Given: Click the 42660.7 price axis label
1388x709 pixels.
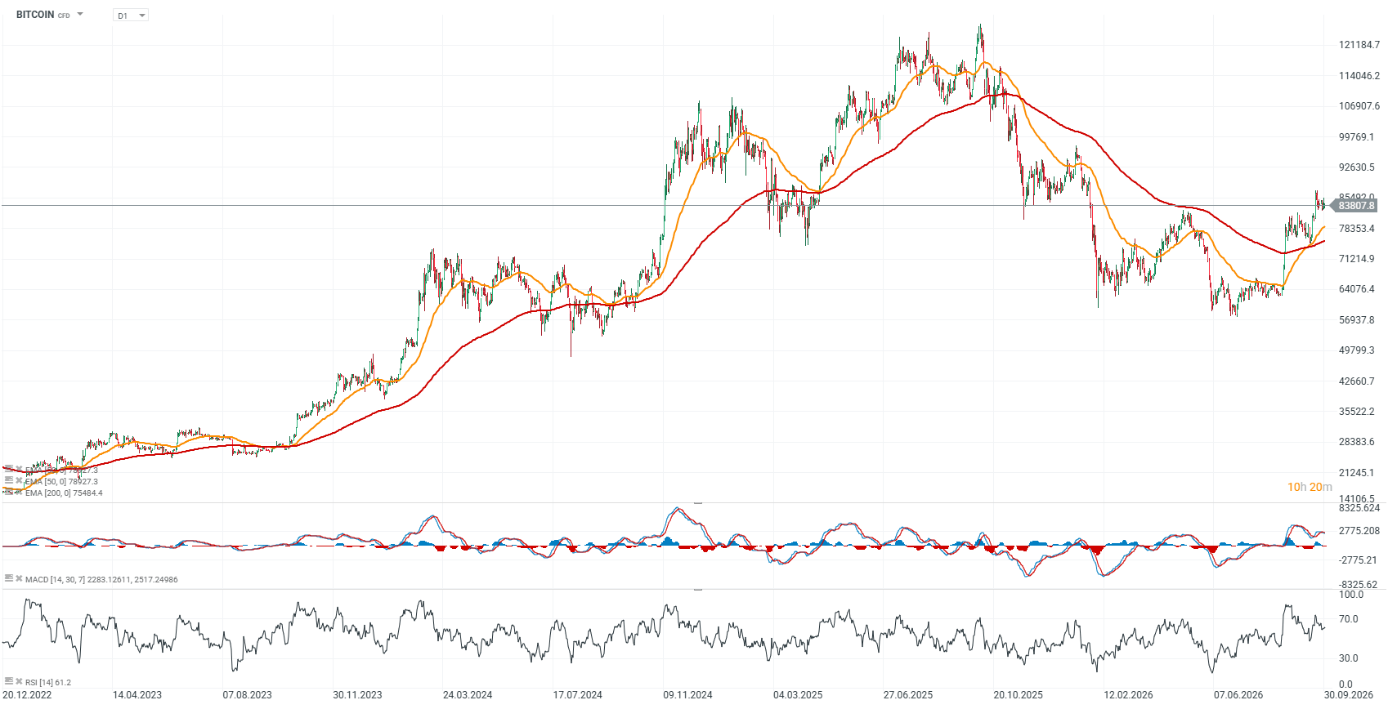Looking at the screenshot, I should [x=1357, y=381].
